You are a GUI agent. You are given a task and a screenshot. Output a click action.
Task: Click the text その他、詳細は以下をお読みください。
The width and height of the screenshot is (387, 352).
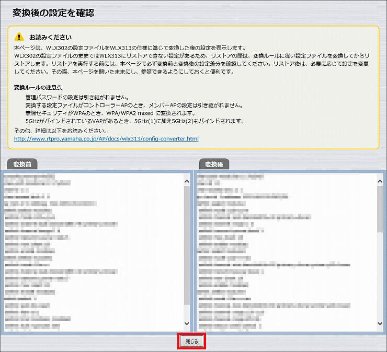[x=61, y=131]
